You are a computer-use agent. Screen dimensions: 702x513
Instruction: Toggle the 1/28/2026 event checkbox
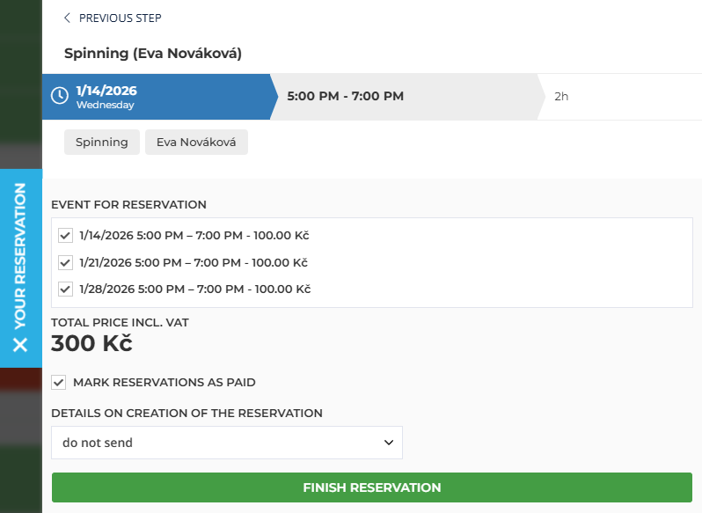(x=65, y=289)
